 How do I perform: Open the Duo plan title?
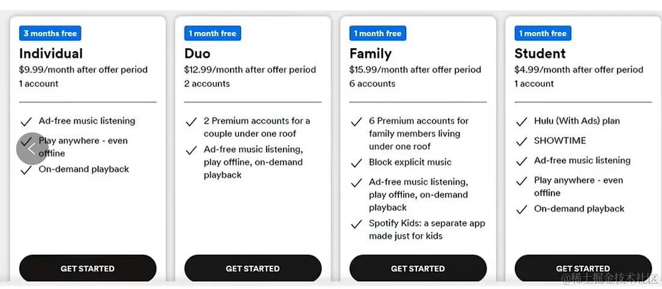pyautogui.click(x=197, y=53)
